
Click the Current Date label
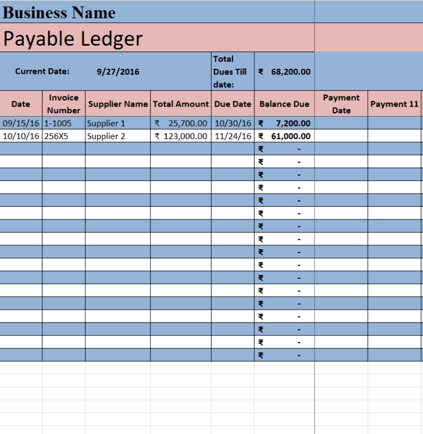click(x=42, y=72)
